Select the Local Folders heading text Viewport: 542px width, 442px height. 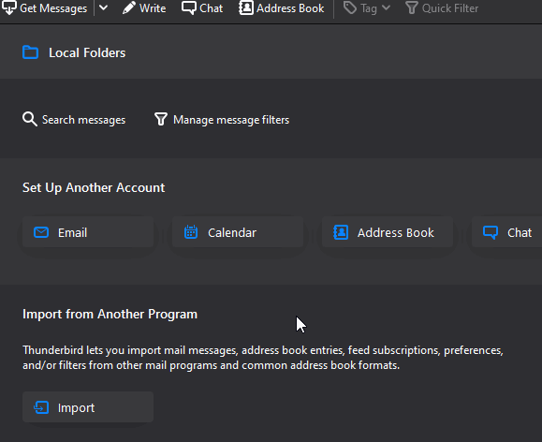pos(87,53)
